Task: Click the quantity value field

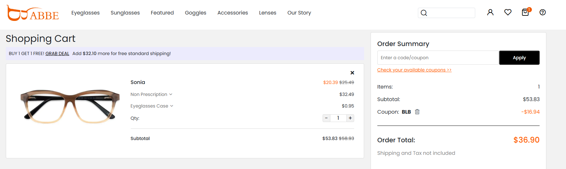Action: pos(338,118)
